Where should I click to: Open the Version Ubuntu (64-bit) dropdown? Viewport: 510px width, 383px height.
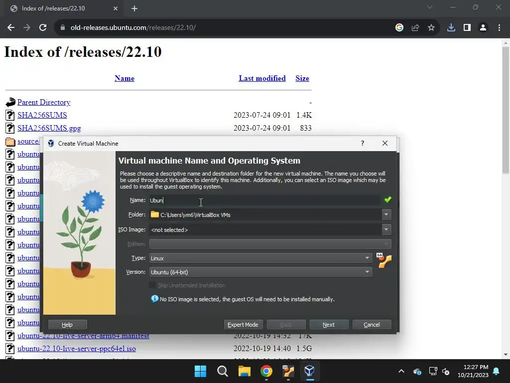260,272
